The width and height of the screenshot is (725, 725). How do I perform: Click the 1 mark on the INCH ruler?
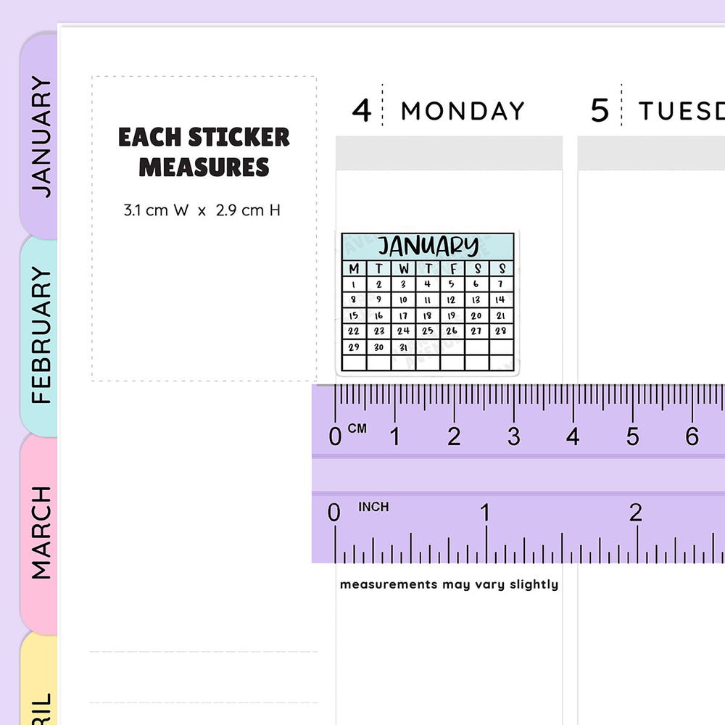pos(484,513)
